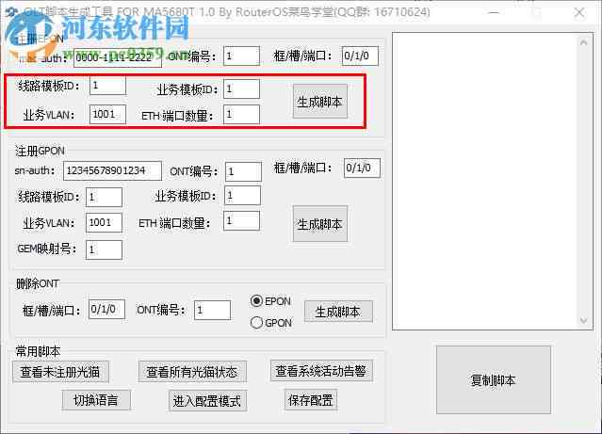Viewport: 602px width, 434px height.
Task: Focus the GPON 线路模板ID field
Action: pos(104,198)
